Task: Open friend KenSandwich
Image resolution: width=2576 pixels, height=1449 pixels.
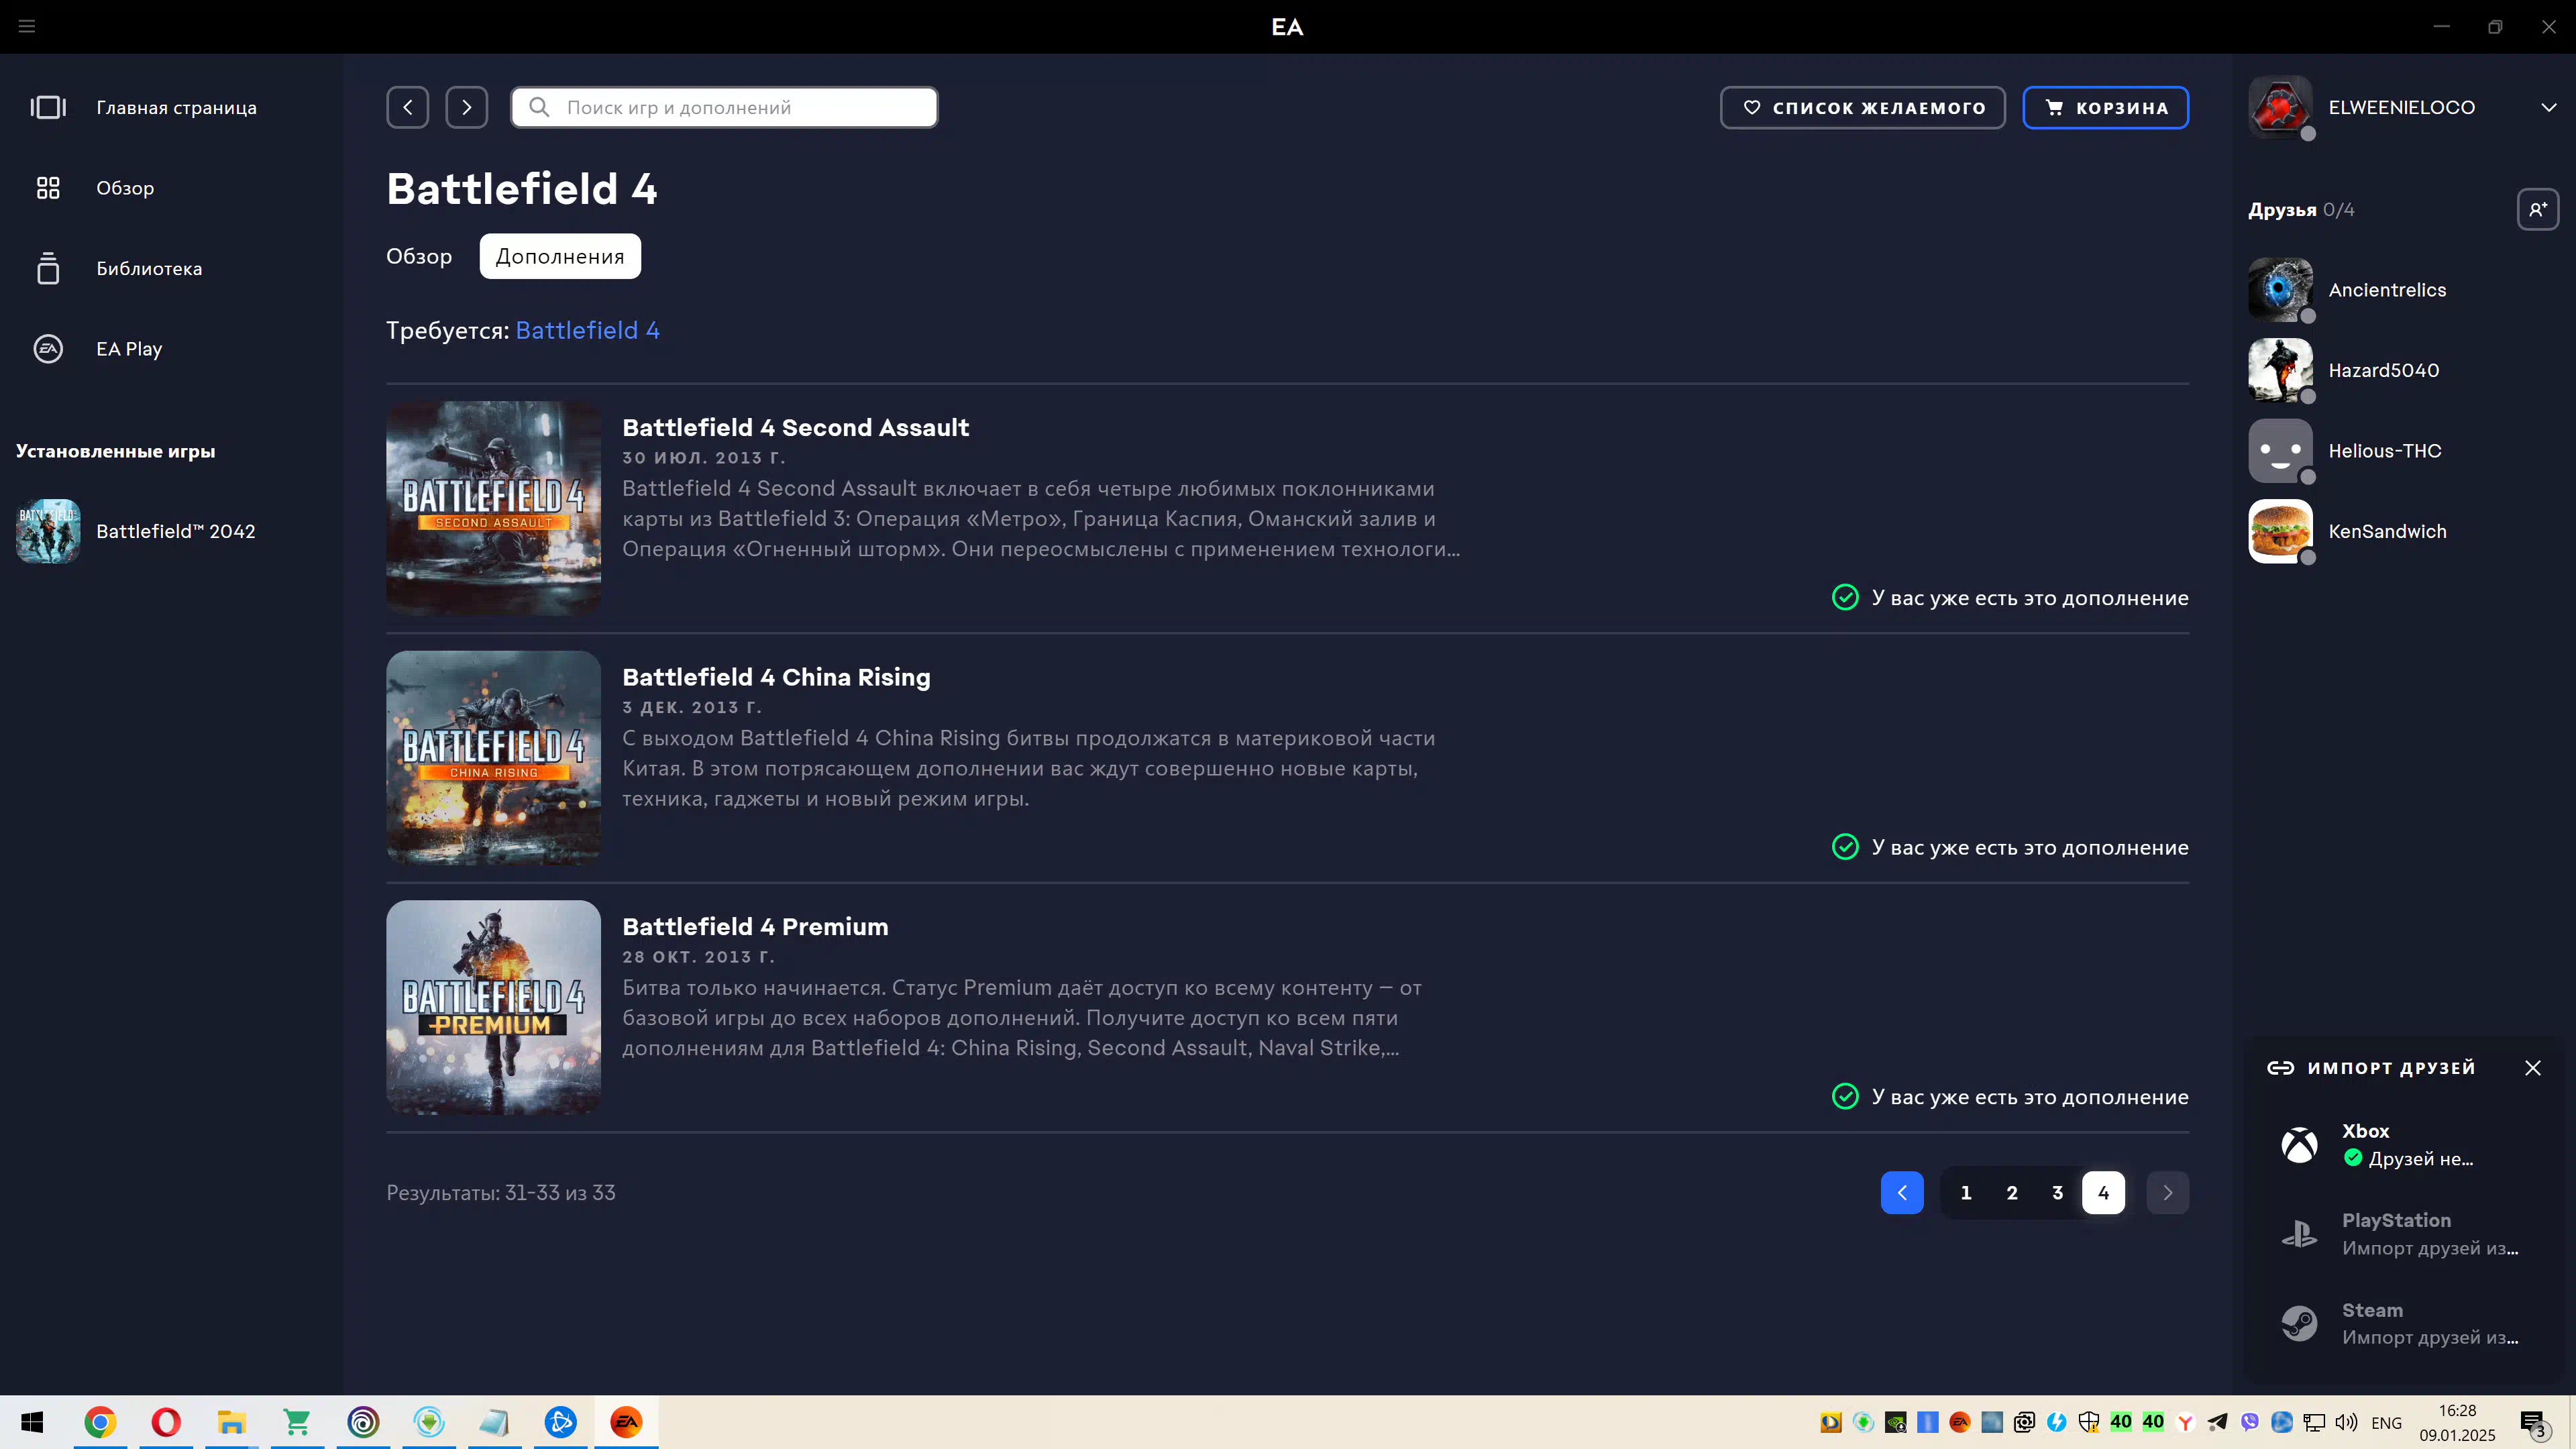Action: tap(2404, 531)
